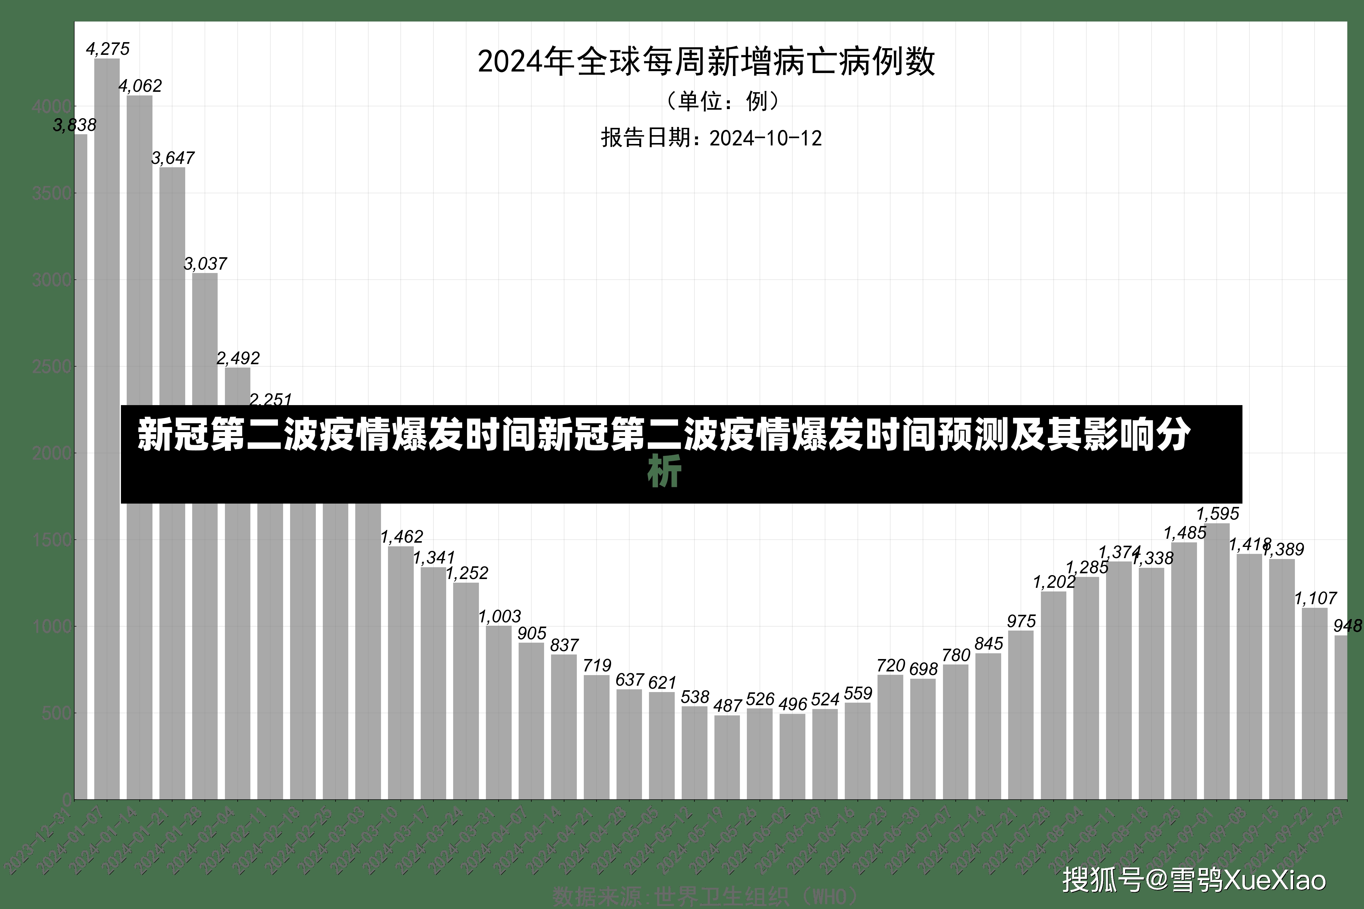Click the bar value label "637"
This screenshot has width=1364, height=909.
(630, 679)
